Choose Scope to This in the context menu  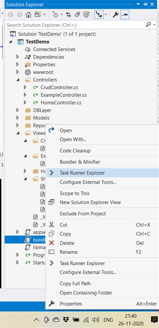click(x=75, y=193)
